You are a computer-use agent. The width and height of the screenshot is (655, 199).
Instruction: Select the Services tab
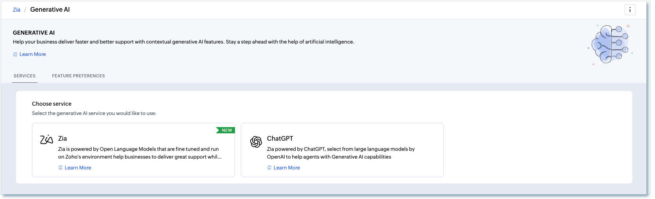click(x=25, y=76)
